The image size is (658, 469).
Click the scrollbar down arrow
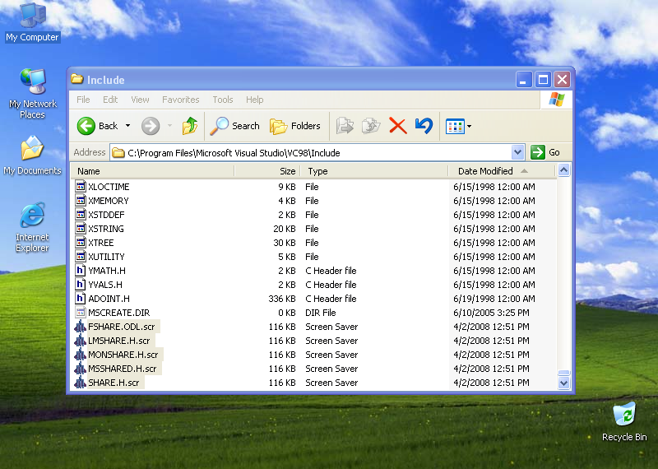pyautogui.click(x=563, y=383)
